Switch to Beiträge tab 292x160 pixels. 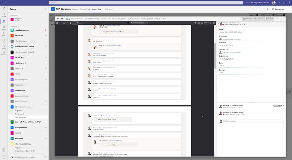pos(75,9)
